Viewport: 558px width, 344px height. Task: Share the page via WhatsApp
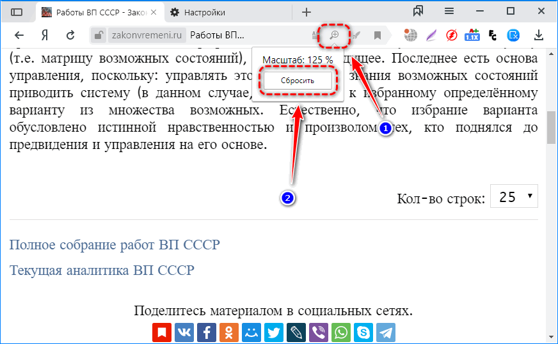pyautogui.click(x=341, y=332)
